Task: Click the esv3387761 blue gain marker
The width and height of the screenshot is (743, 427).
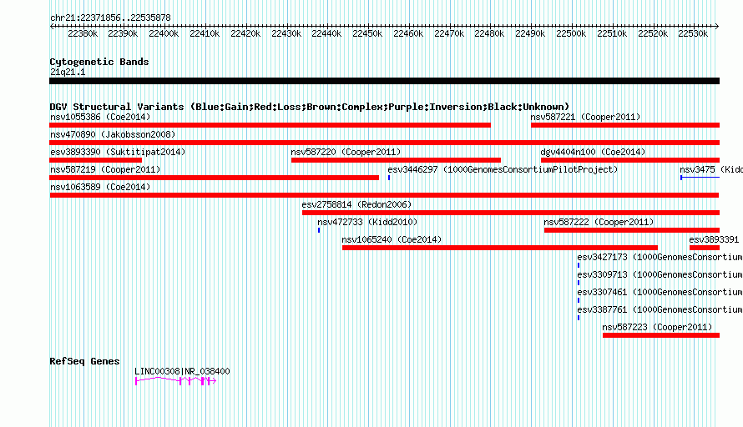Action: (579, 318)
